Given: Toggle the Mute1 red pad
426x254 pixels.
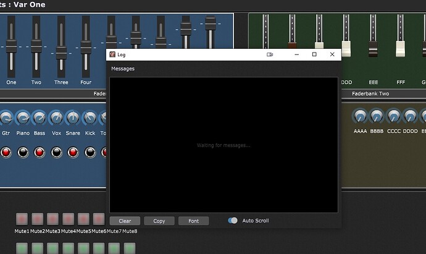Looking at the screenshot, I should coord(22,219).
